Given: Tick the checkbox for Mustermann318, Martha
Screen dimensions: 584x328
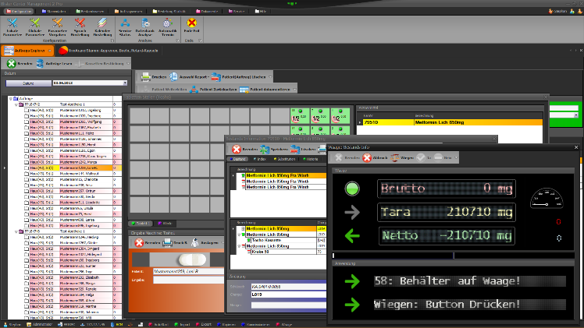Looking at the screenshot, I should coord(27,306).
